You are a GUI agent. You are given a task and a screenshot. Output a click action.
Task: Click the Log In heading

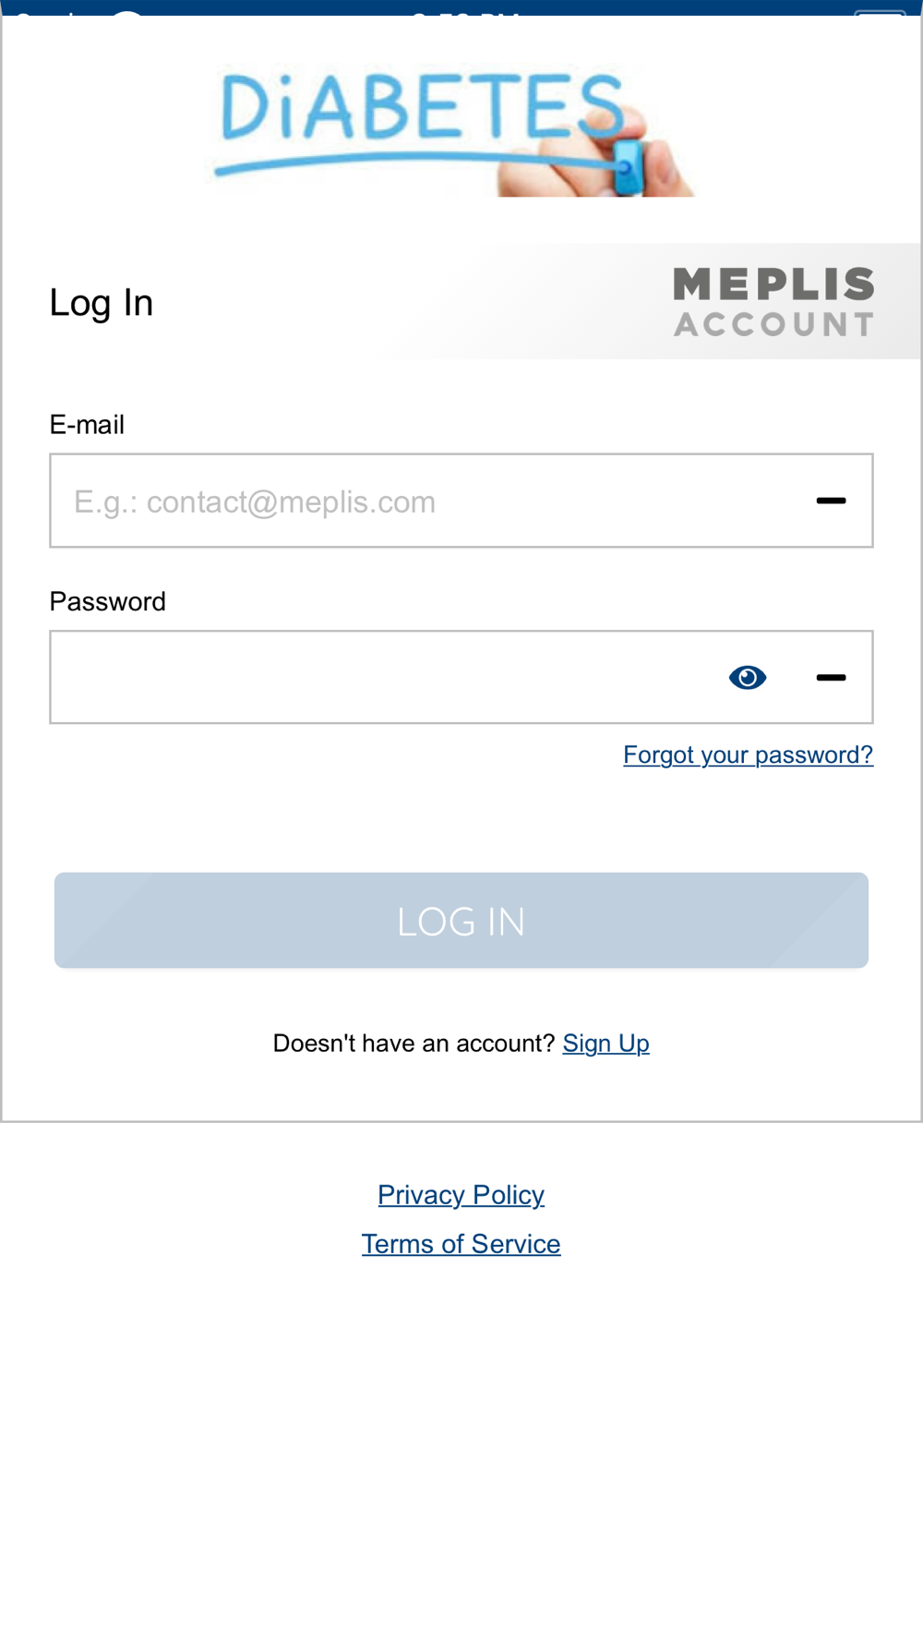click(102, 303)
